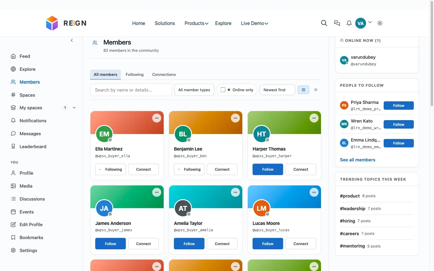Follow Wren Kato in People to Follow

click(x=398, y=124)
